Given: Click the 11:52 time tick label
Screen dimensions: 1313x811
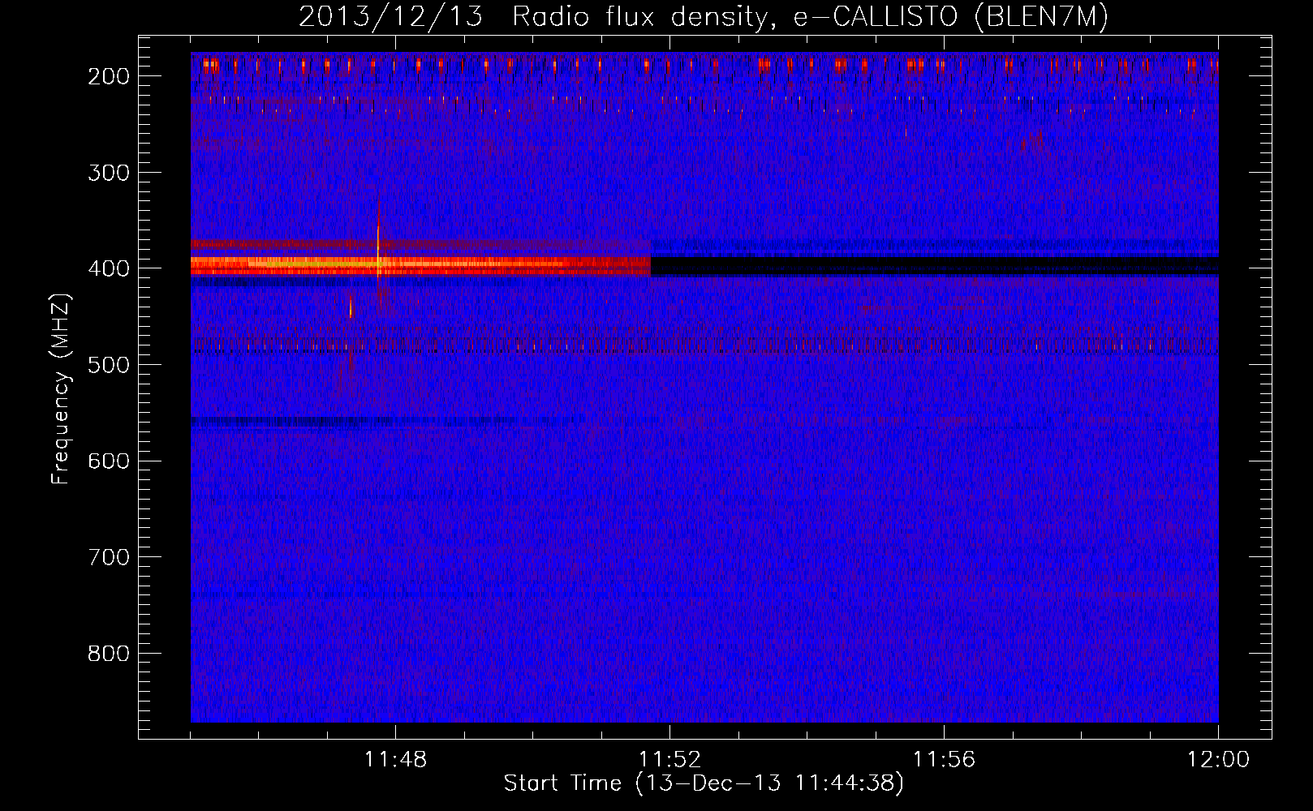Looking at the screenshot, I should point(669,759).
